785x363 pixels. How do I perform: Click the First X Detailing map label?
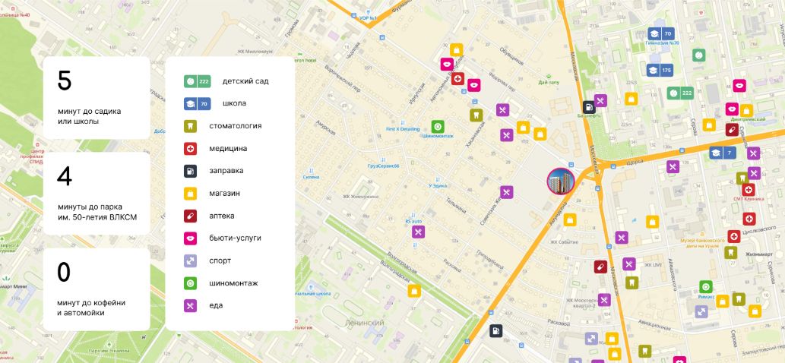point(403,129)
